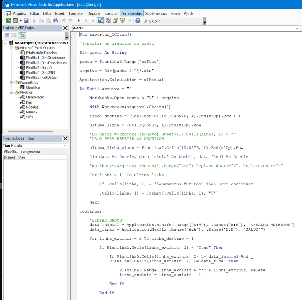Toggle Design Mode in the toolbar
The width and height of the screenshot is (302, 300).
100,21
